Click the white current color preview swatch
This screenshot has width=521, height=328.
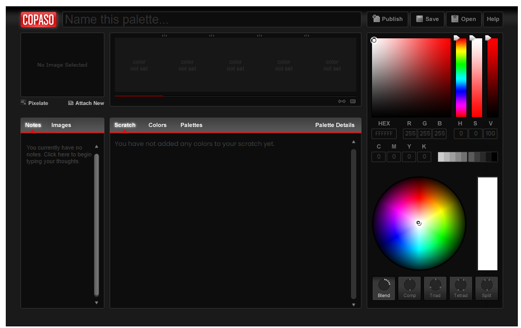[487, 224]
